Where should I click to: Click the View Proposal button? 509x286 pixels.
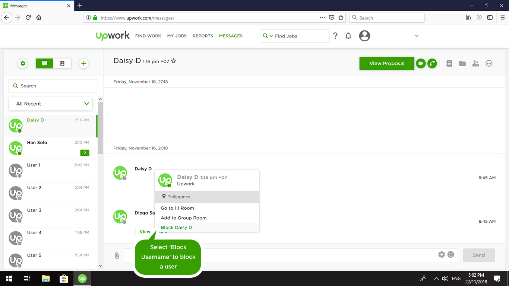[x=386, y=64]
